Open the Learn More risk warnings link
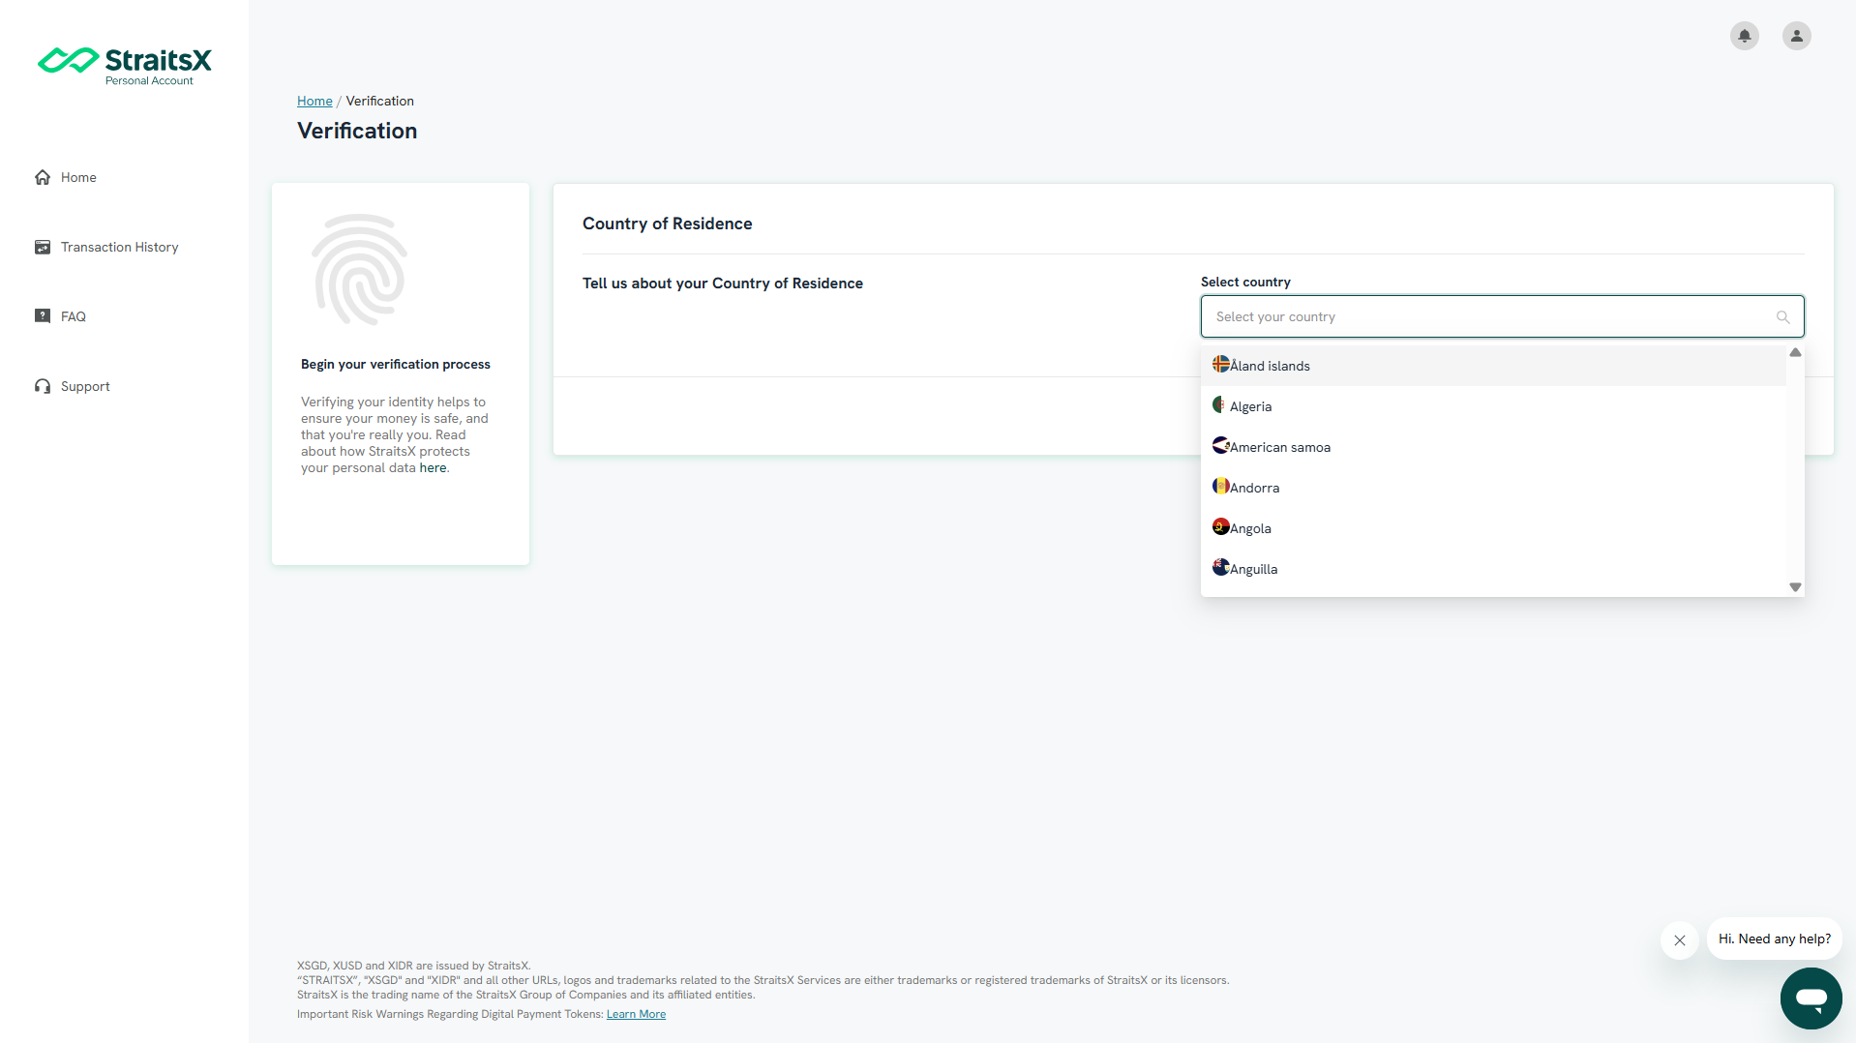1856x1043 pixels. [636, 1014]
